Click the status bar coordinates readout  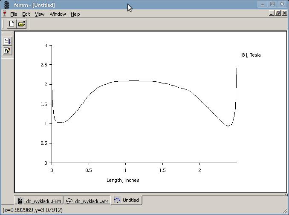(33, 210)
